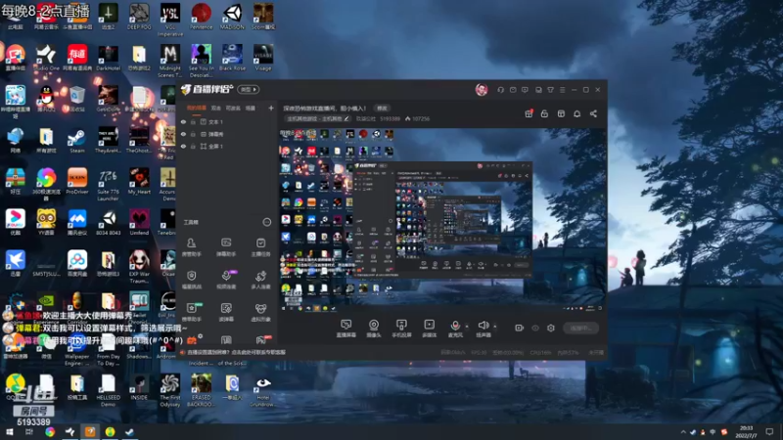Add a 摄像头 camera source
This screenshot has height=440, width=783.
tap(374, 329)
